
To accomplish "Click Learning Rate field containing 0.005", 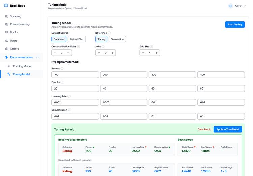I will (x=123, y=102).
